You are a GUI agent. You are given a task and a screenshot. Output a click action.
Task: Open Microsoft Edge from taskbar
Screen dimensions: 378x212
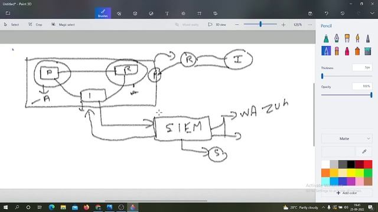51,207
